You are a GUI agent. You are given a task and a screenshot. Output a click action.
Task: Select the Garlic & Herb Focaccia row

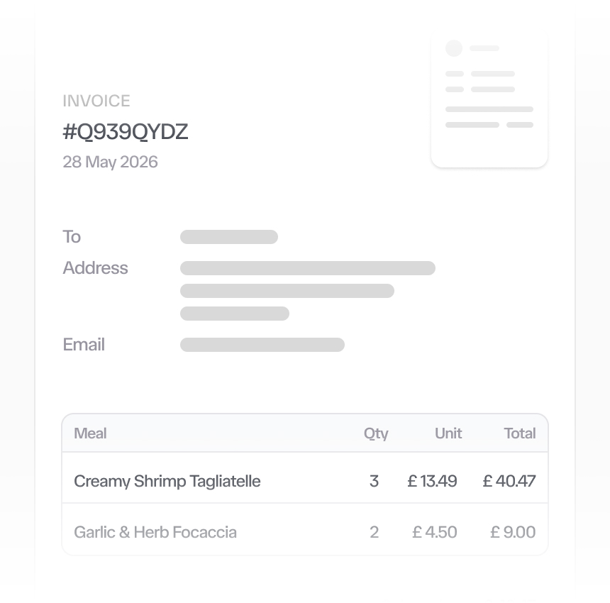click(305, 529)
